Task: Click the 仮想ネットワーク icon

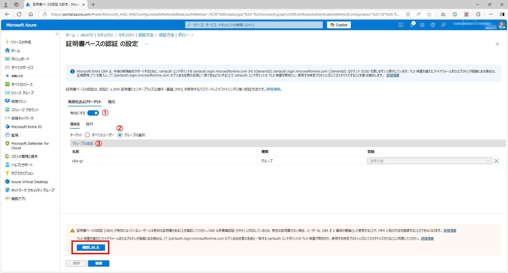Action: coord(7,118)
